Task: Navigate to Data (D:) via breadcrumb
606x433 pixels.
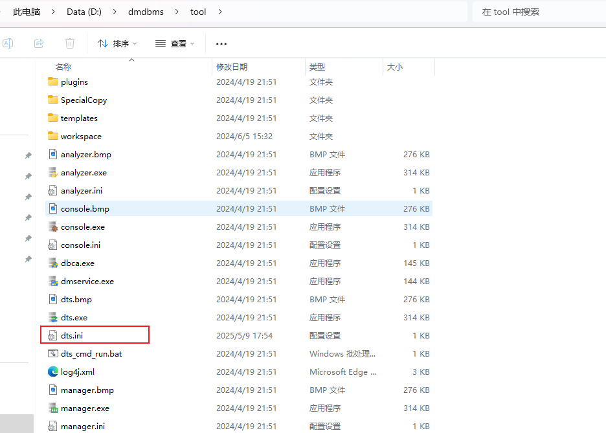Action: point(84,11)
